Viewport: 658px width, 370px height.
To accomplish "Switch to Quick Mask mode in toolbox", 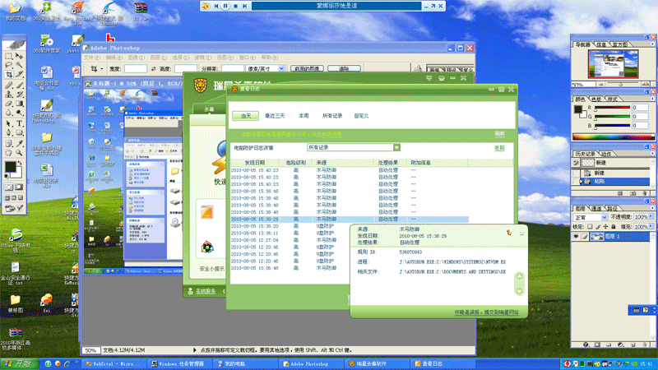I will (19, 187).
